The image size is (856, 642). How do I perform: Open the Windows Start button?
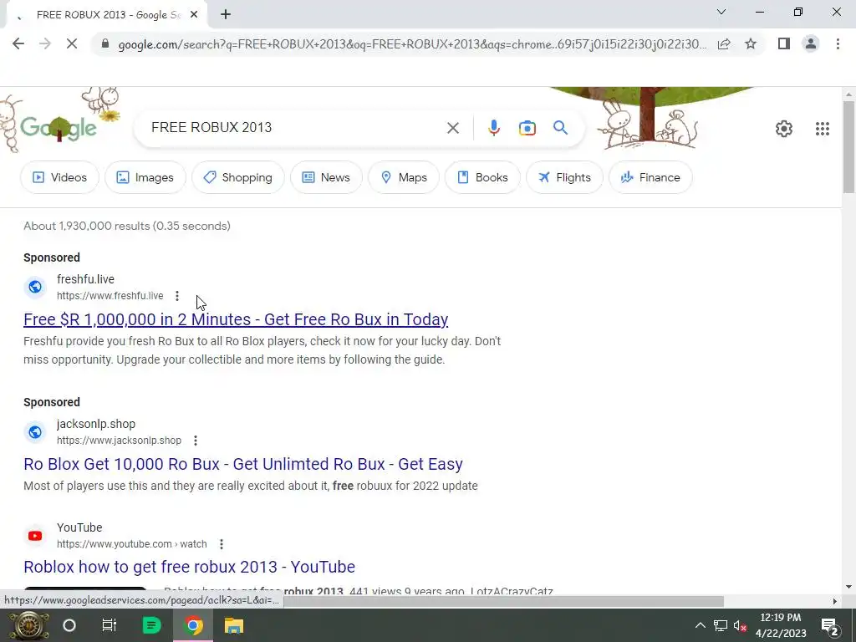[28, 625]
